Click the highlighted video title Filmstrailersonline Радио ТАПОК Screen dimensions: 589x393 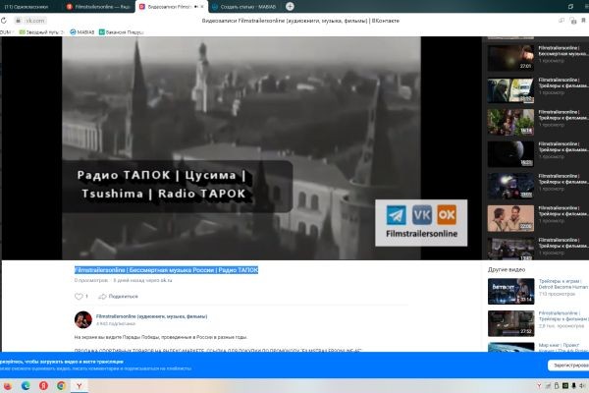(x=166, y=270)
